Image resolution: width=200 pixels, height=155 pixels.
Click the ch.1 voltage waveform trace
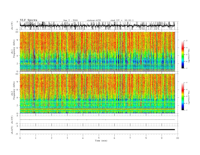pyautogui.click(x=97, y=26)
